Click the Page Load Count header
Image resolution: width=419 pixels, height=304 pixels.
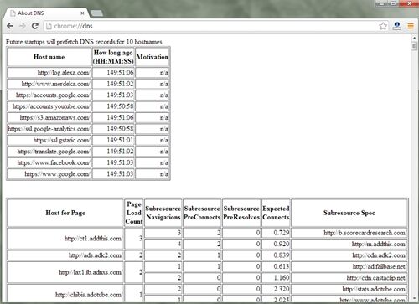pos(134,213)
